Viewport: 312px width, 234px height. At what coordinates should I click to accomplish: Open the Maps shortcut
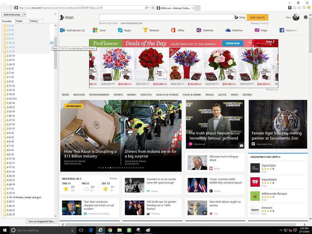pyautogui.click(x=261, y=30)
